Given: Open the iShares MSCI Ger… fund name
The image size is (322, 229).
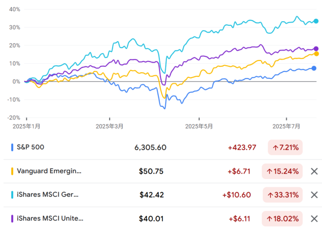Looking at the screenshot, I should pyautogui.click(x=48, y=195).
